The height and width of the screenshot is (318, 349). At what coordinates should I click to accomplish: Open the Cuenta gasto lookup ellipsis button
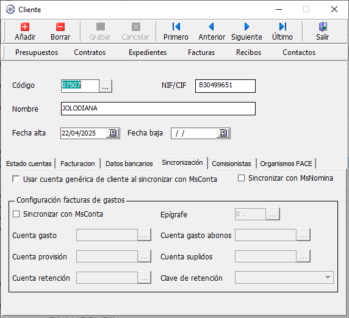tap(144, 235)
